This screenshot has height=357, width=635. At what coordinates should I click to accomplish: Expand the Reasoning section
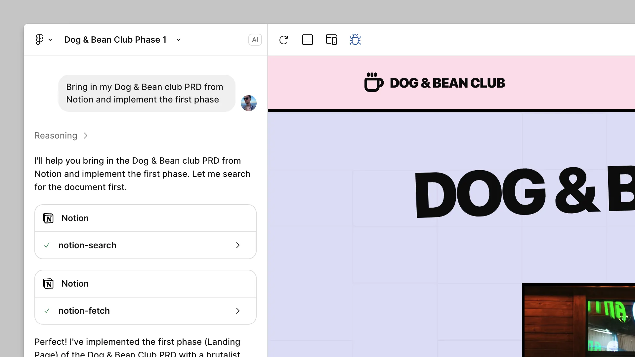click(85, 136)
